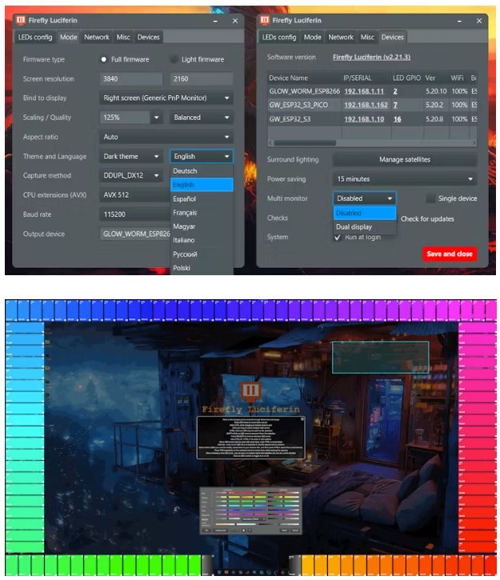Image resolution: width=500 pixels, height=580 pixels.
Task: Switch to the Network tab in the left window
Action: (97, 37)
